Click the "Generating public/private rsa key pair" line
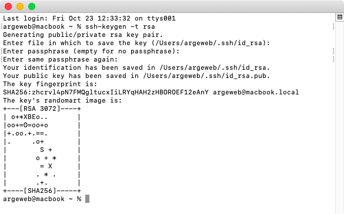Screen dimensions: 344x214 click(83, 35)
